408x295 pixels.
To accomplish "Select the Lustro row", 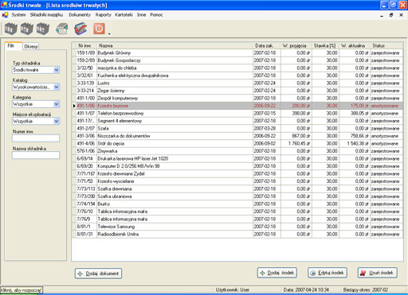I will click(x=237, y=83).
